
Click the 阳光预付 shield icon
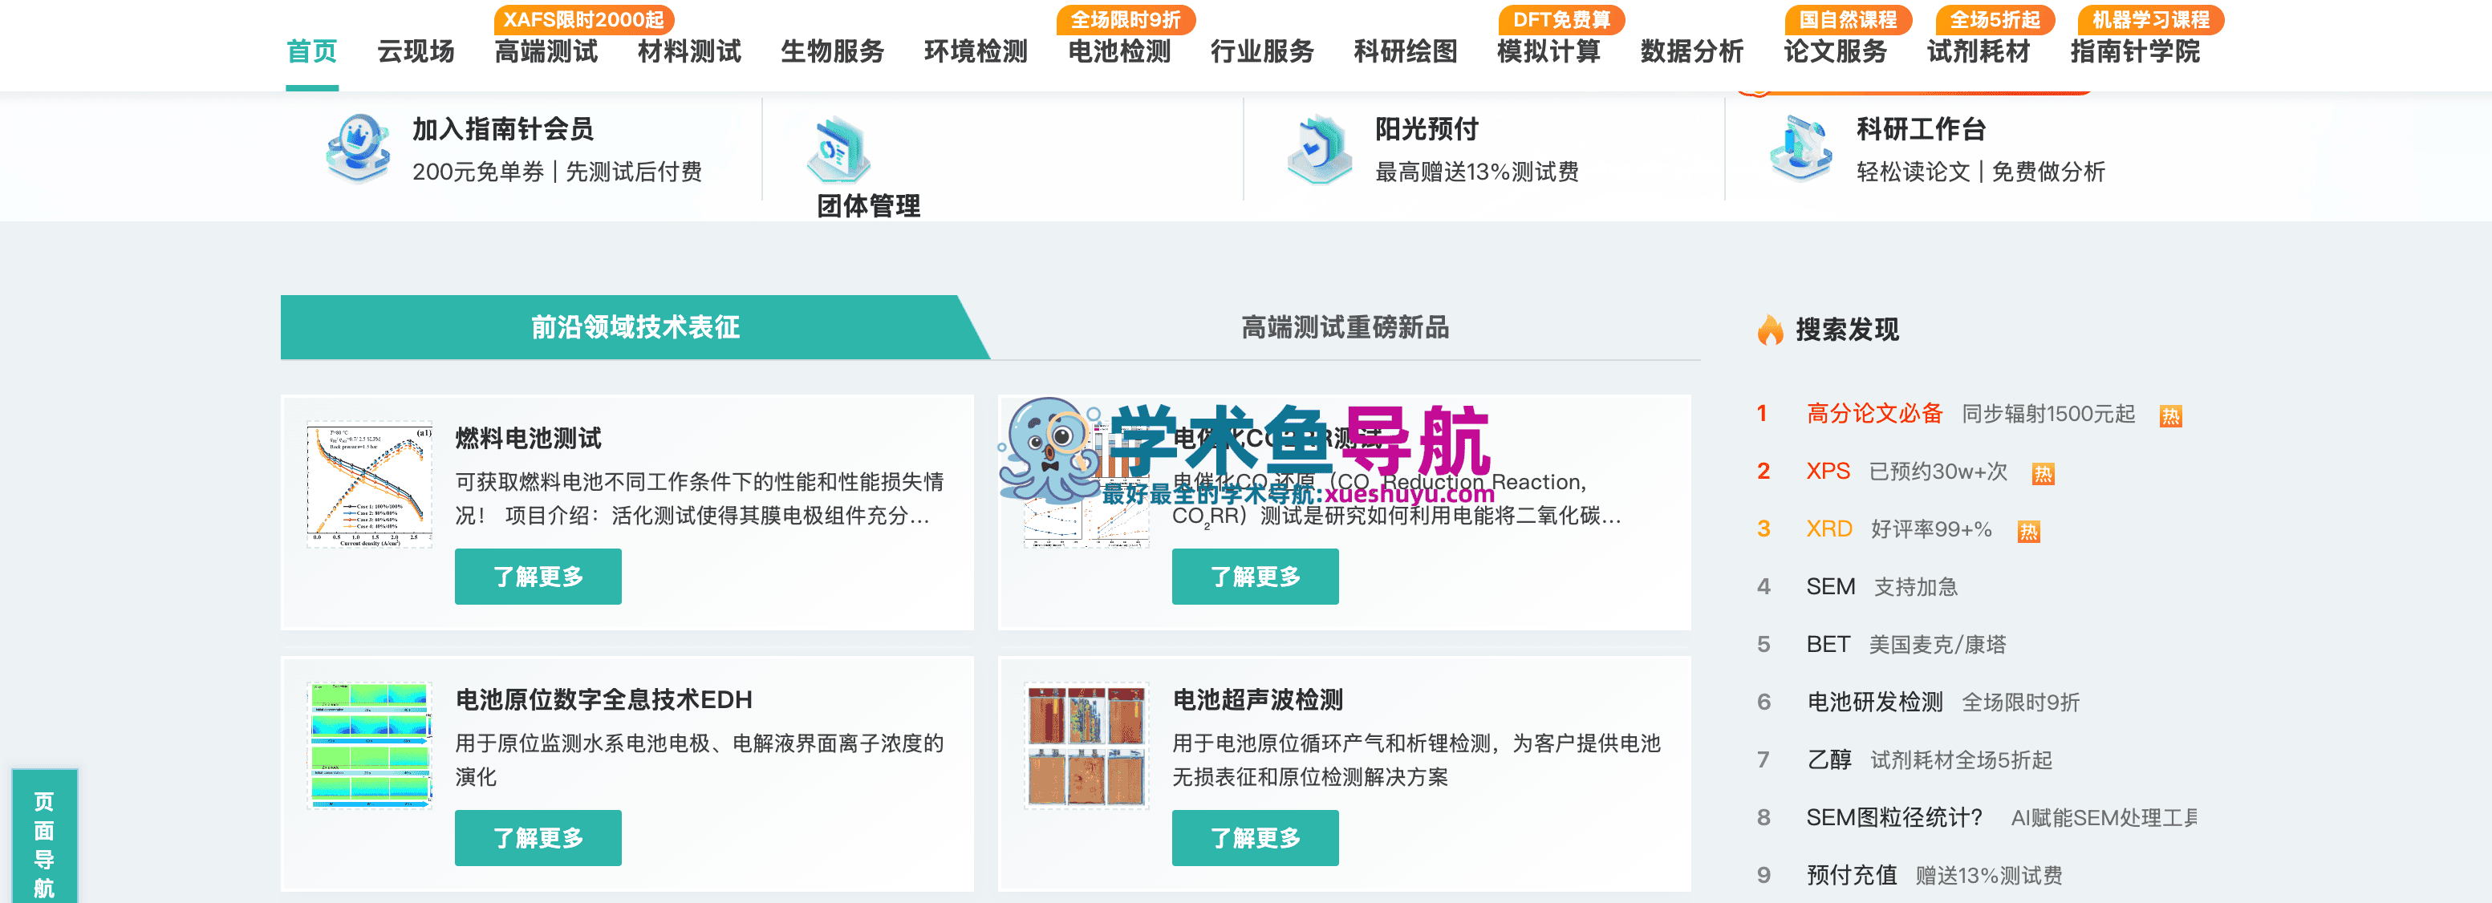tap(1320, 149)
